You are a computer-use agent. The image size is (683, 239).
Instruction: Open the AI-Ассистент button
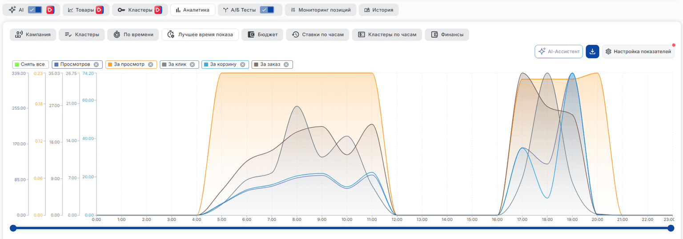[x=558, y=51]
